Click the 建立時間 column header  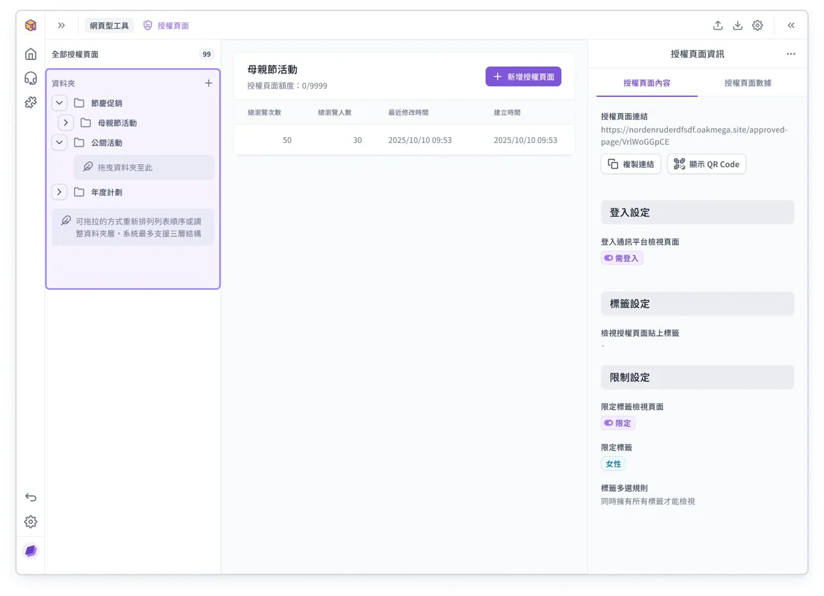[x=507, y=113]
